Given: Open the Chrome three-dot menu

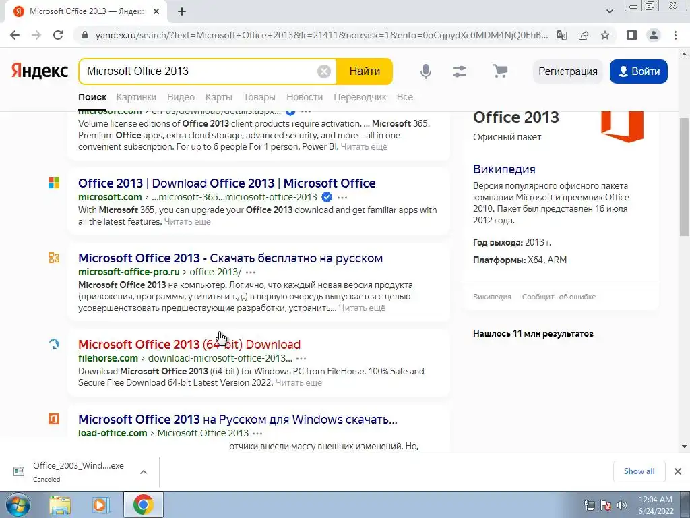Looking at the screenshot, I should (675, 35).
